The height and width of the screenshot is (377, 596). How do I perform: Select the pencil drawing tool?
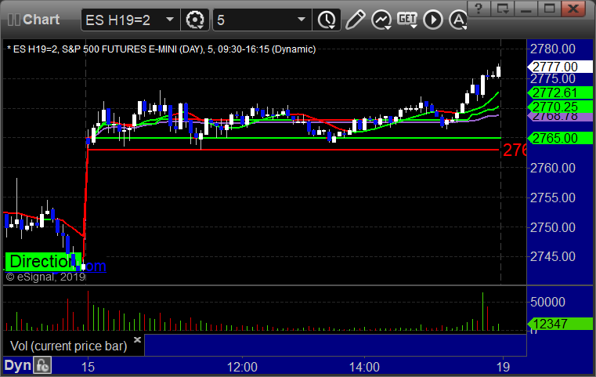(355, 18)
